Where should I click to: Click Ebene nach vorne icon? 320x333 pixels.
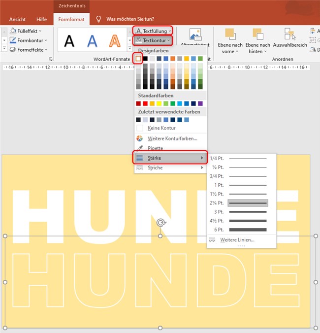coord(230,34)
